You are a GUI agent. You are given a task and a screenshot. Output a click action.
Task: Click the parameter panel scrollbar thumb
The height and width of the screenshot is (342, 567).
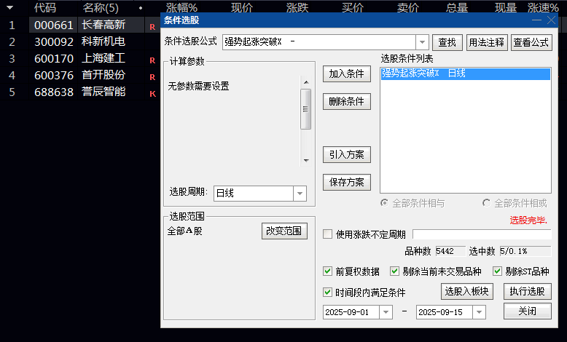pos(306,109)
